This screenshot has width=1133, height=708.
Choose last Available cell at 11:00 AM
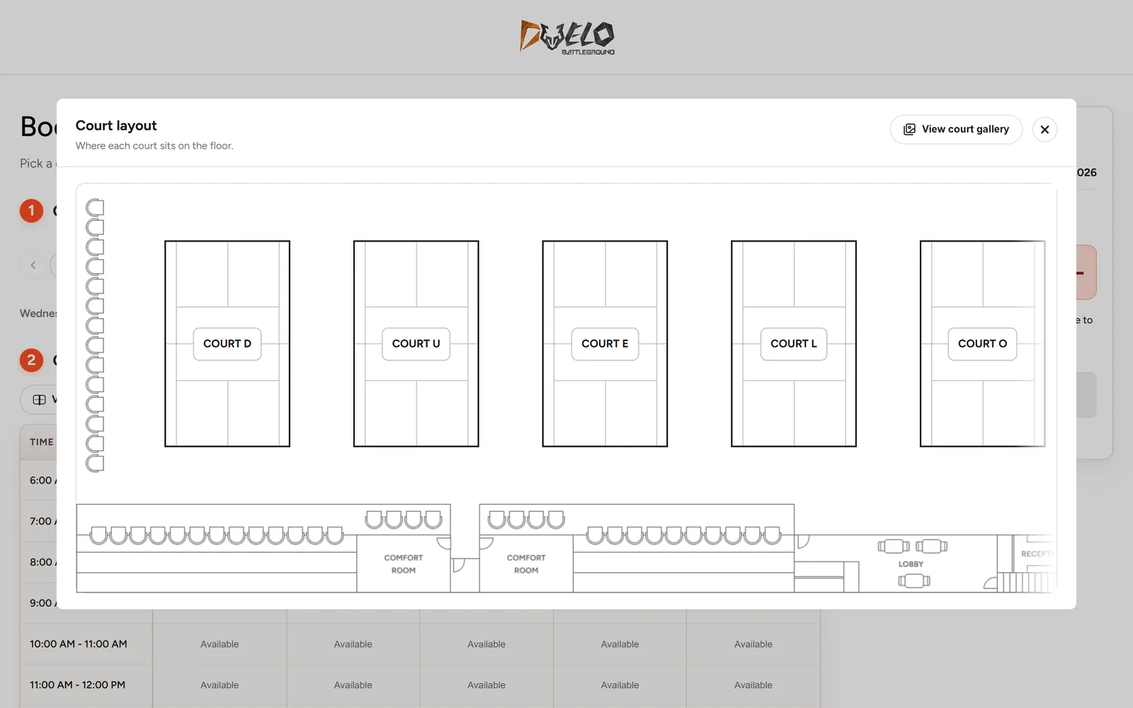(x=753, y=685)
